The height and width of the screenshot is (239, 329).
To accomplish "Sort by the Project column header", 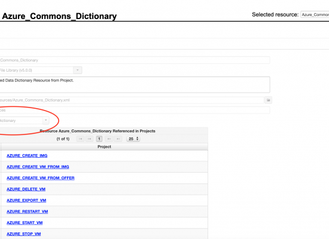I will click(104, 147).
